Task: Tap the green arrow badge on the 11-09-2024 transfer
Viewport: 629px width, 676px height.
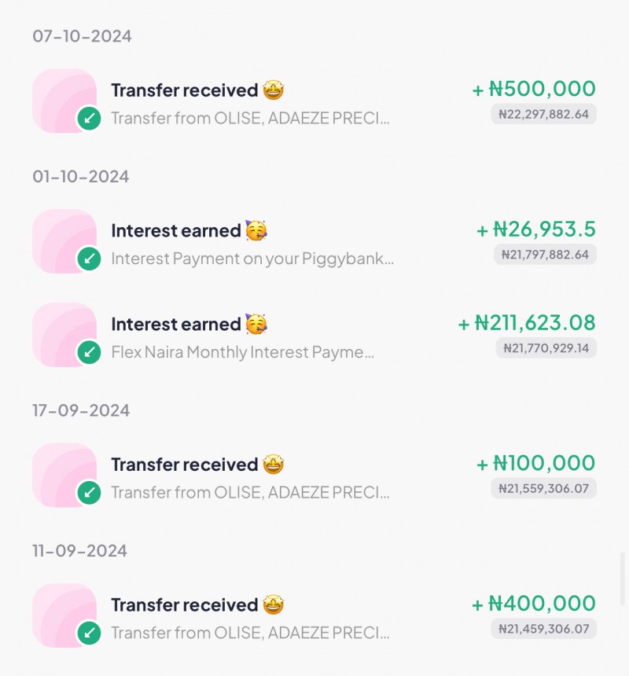Action: click(x=89, y=631)
